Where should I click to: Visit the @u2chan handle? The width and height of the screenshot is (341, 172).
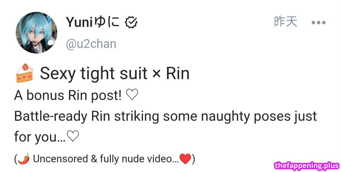(91, 44)
